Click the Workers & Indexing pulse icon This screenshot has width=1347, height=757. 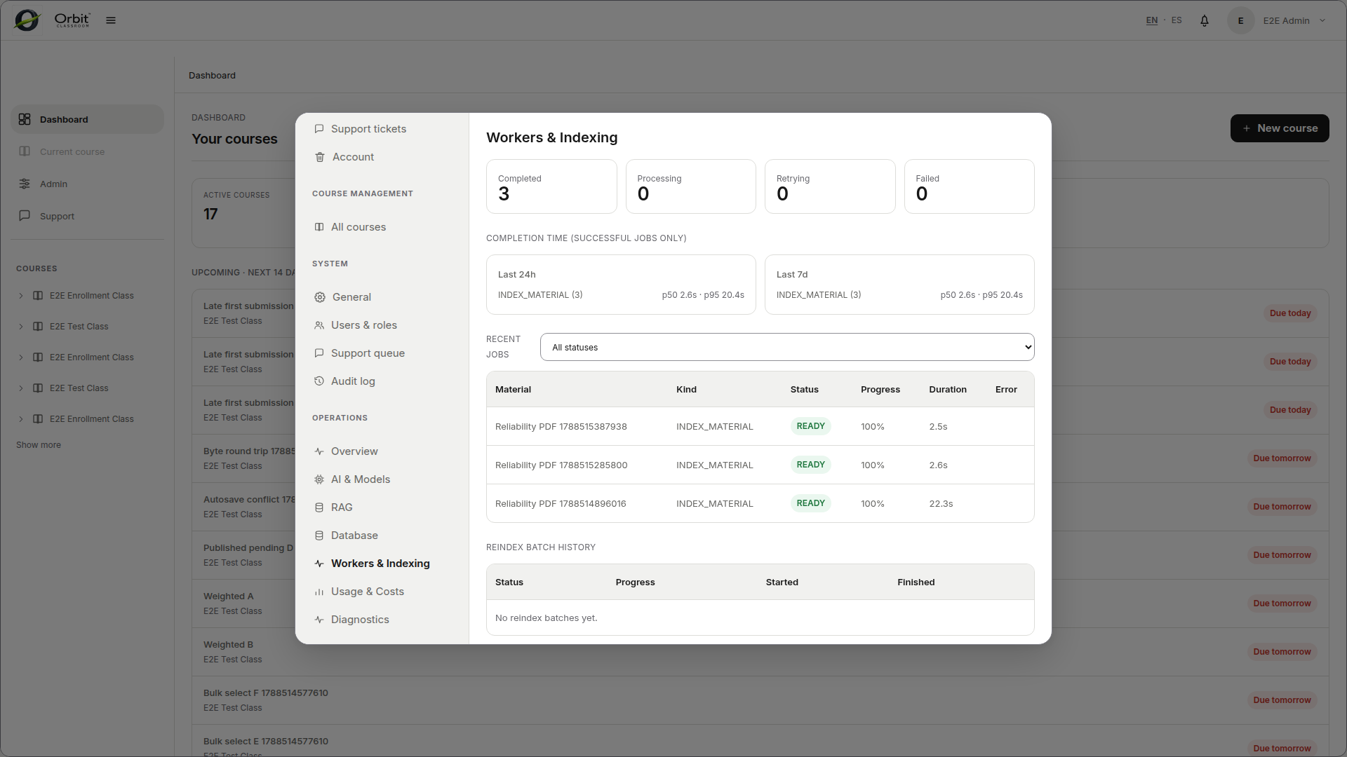tap(319, 564)
